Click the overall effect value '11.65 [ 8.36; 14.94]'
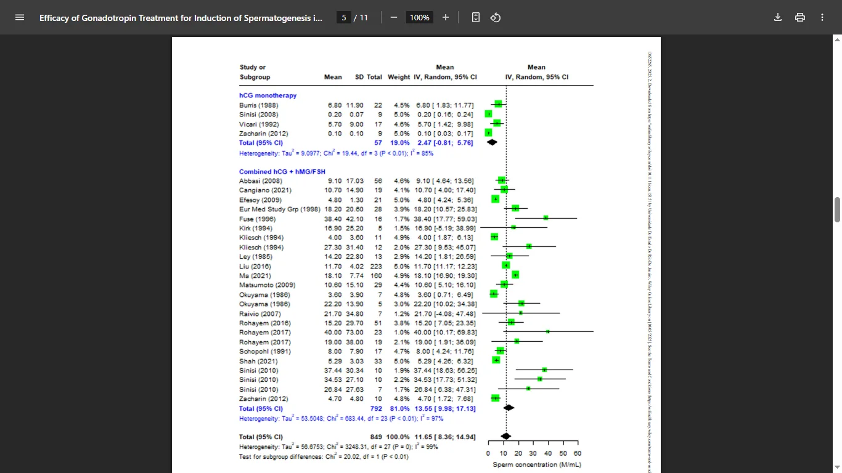Screen dimensions: 842x473 [445, 437]
